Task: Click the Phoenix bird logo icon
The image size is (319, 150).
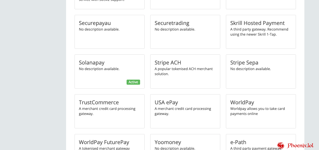Action: click(x=280, y=145)
